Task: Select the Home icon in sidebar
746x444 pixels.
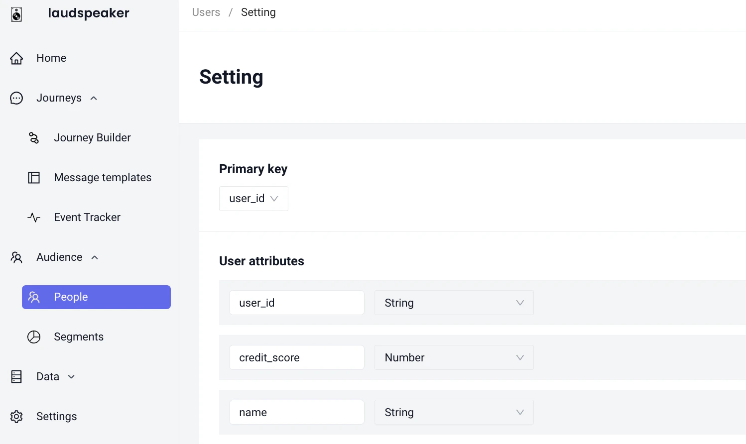Action: (16, 58)
